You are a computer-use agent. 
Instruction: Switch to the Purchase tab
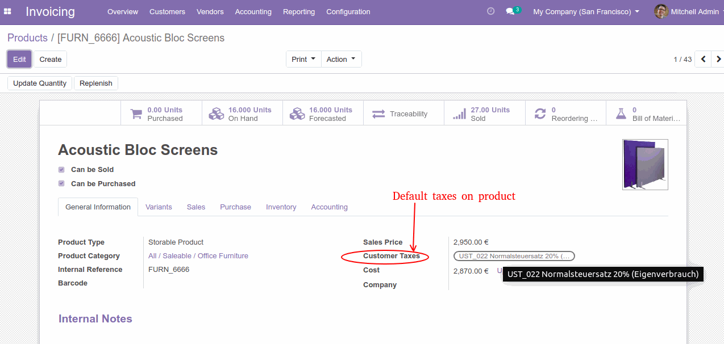coord(235,207)
